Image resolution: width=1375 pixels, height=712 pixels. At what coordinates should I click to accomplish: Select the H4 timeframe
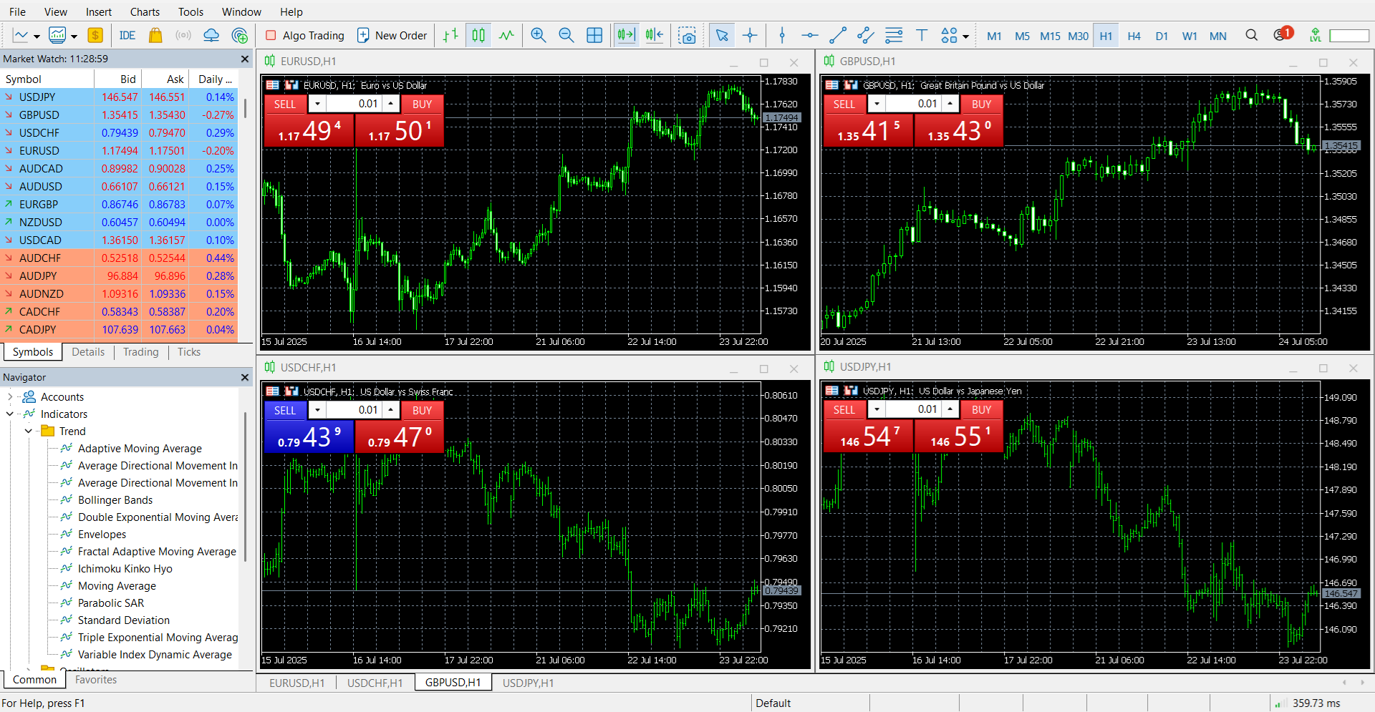click(1134, 36)
